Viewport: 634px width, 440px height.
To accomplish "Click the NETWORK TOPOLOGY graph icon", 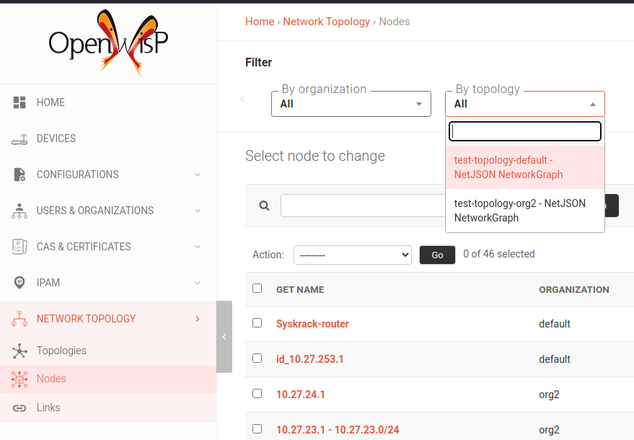I will [19, 318].
